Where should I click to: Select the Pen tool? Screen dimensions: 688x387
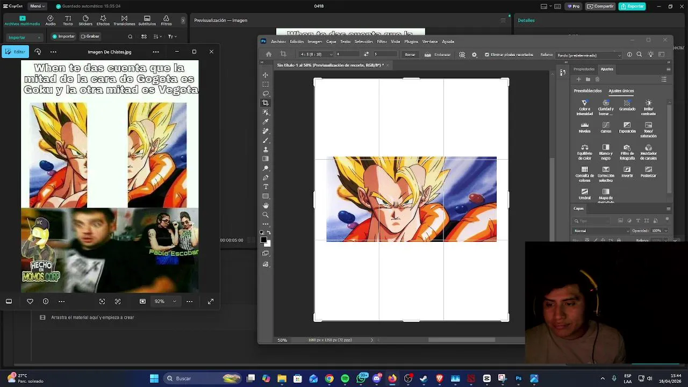[x=266, y=177]
